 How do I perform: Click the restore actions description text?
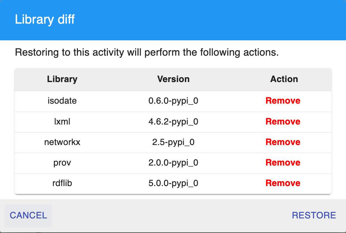coord(147,53)
